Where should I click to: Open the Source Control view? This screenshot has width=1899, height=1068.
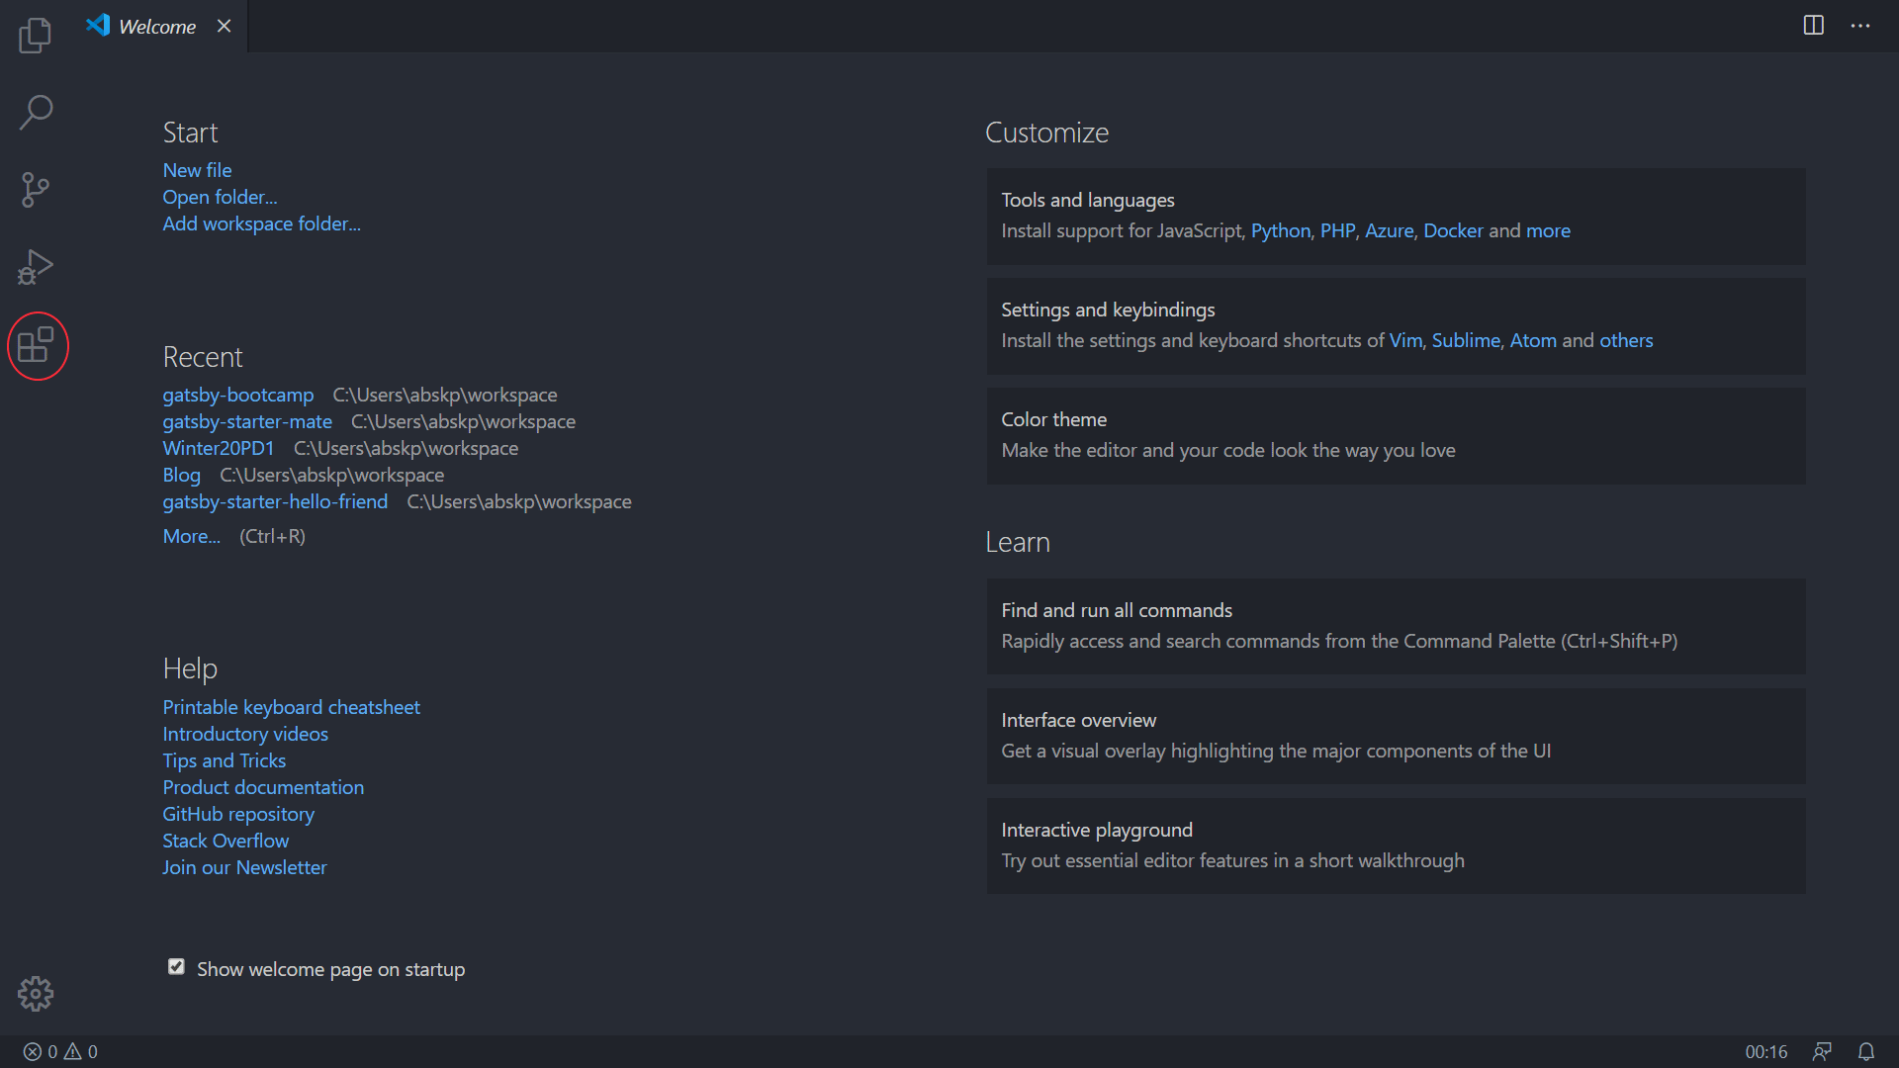pos(36,189)
